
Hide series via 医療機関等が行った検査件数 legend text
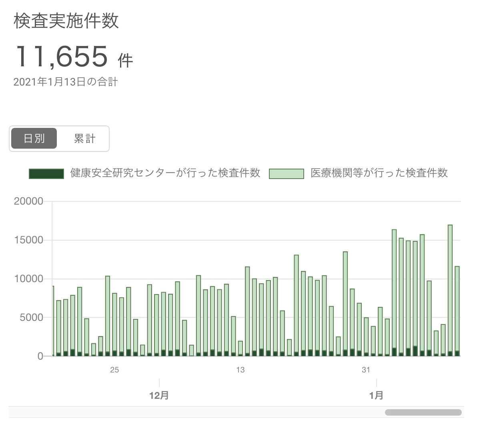[x=379, y=173]
